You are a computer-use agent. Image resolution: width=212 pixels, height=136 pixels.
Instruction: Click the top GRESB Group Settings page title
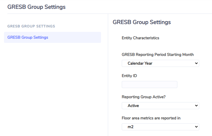click(x=36, y=7)
